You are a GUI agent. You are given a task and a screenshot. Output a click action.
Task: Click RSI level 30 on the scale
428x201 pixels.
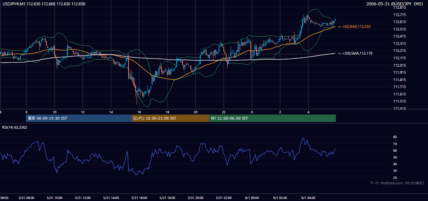[395, 171]
